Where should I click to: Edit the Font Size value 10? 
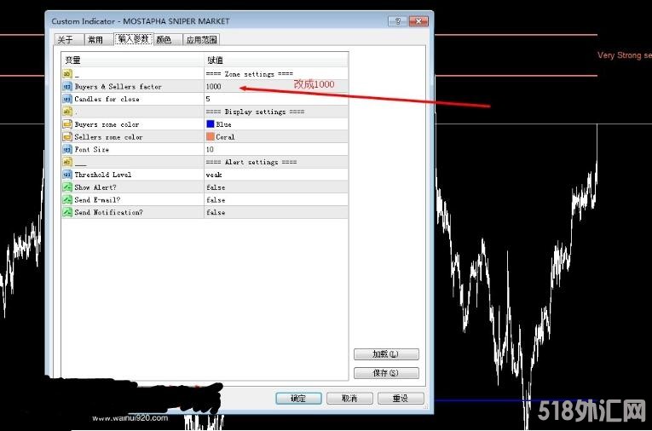276,149
